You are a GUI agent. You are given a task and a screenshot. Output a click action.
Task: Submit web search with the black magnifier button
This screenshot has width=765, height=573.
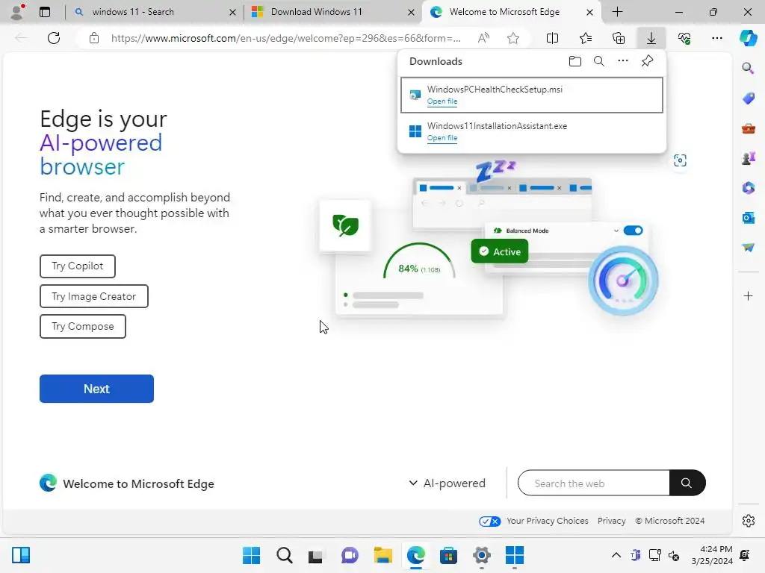coord(687,483)
